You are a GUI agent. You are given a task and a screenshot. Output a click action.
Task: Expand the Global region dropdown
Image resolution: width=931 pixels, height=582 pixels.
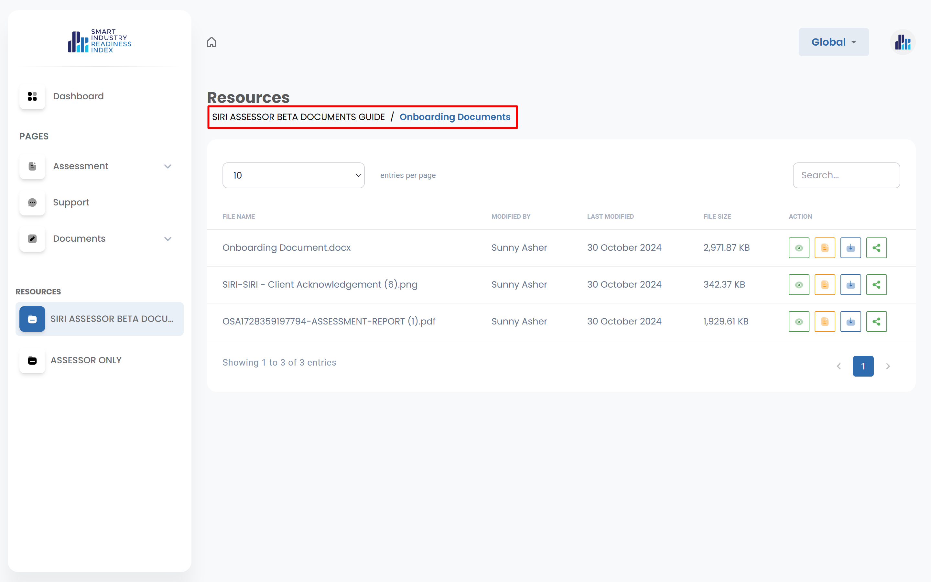pyautogui.click(x=833, y=42)
